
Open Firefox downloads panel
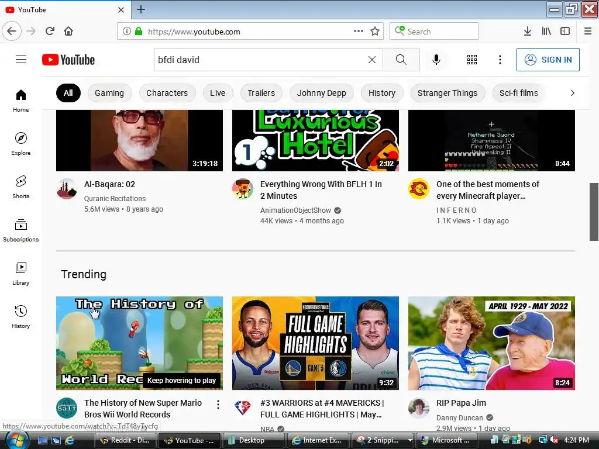click(528, 31)
